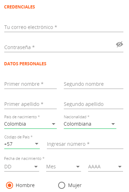Screen dimensions: 129x192
Task: Select the Segundo nombre input
Action: 93,84
